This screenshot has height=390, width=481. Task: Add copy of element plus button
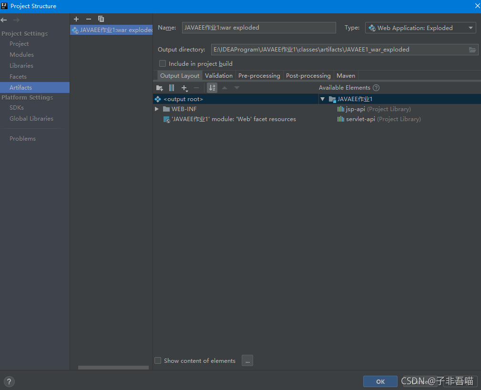tap(184, 88)
